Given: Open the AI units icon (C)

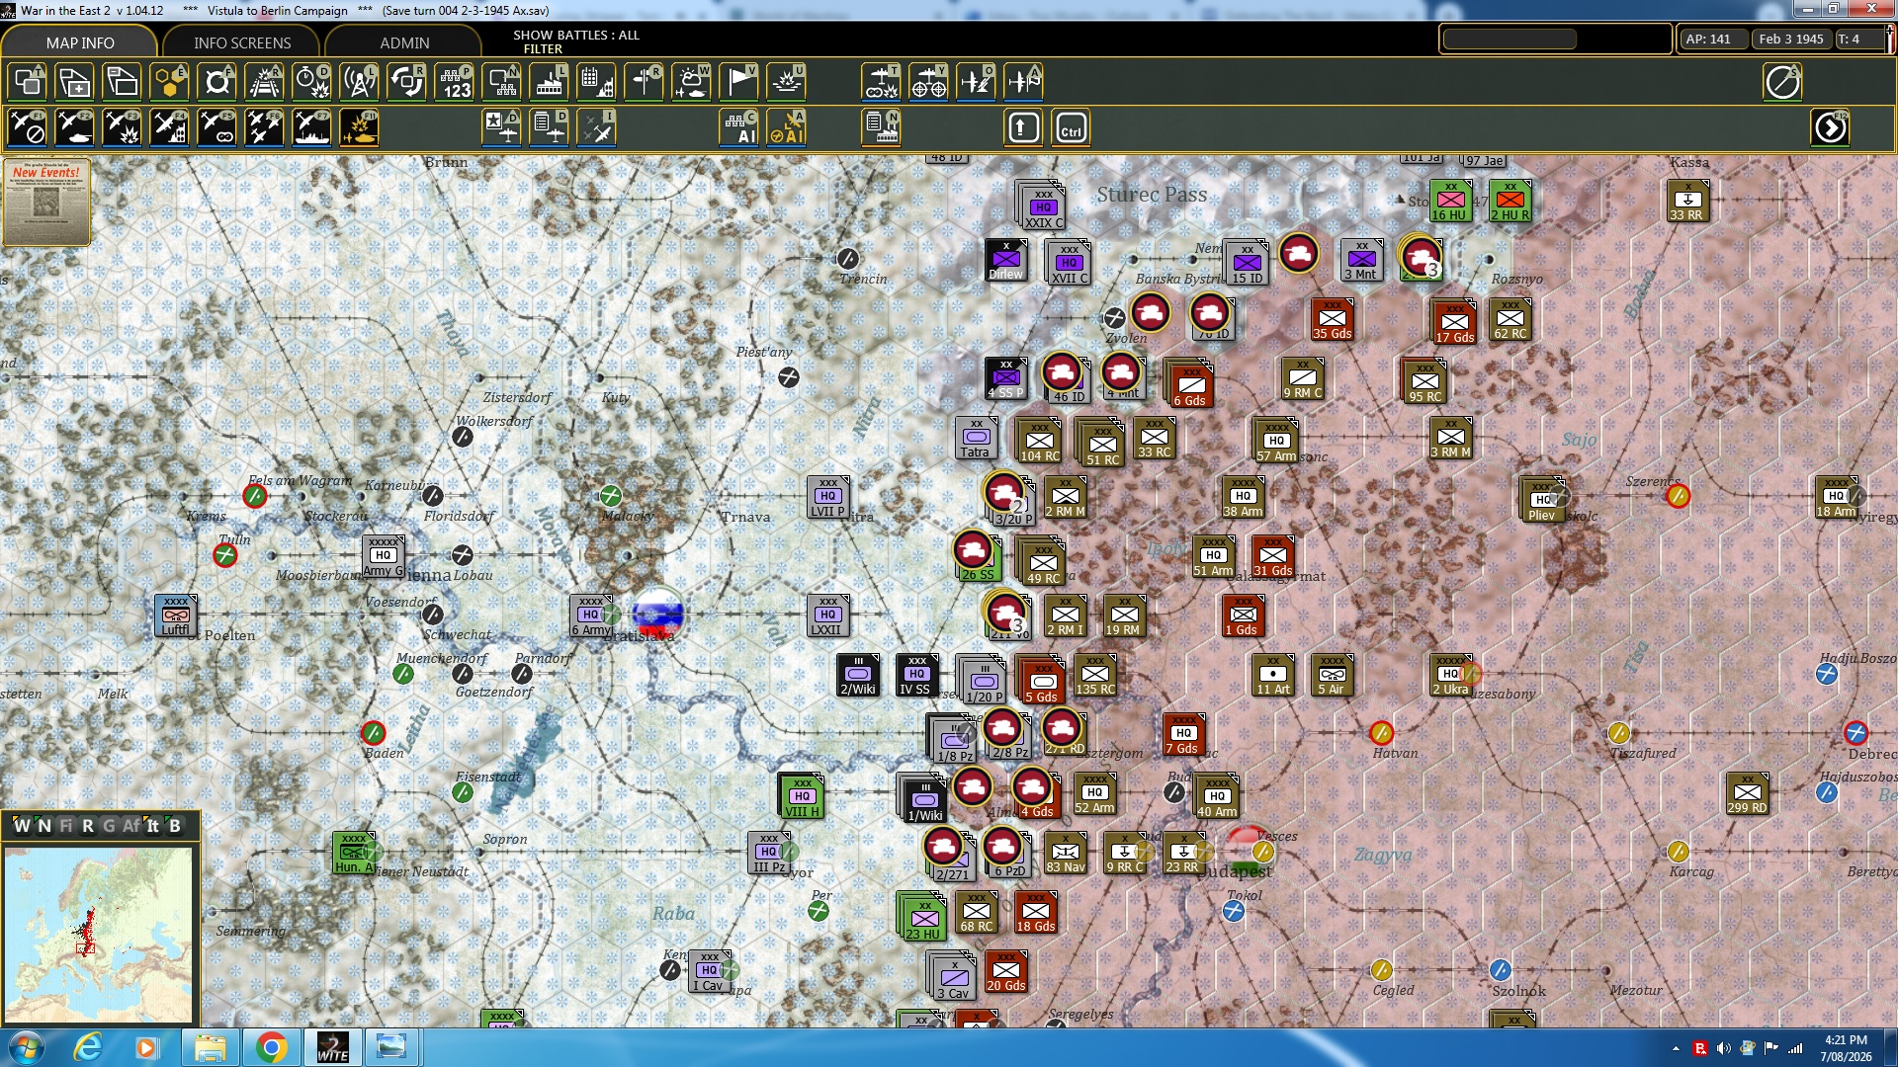Looking at the screenshot, I should tap(738, 127).
